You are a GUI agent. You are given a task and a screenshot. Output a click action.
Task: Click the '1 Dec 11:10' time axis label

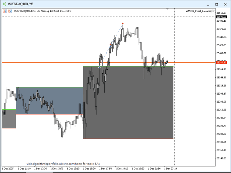pyautogui.click(x=24, y=169)
